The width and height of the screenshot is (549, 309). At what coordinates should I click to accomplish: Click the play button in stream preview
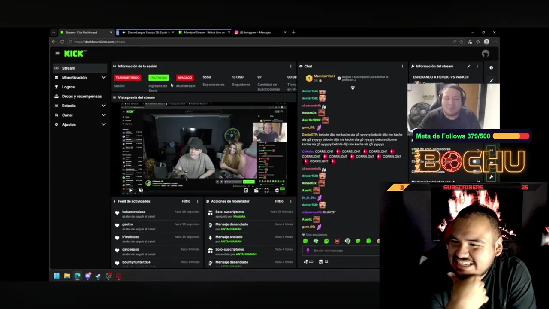pos(130,190)
